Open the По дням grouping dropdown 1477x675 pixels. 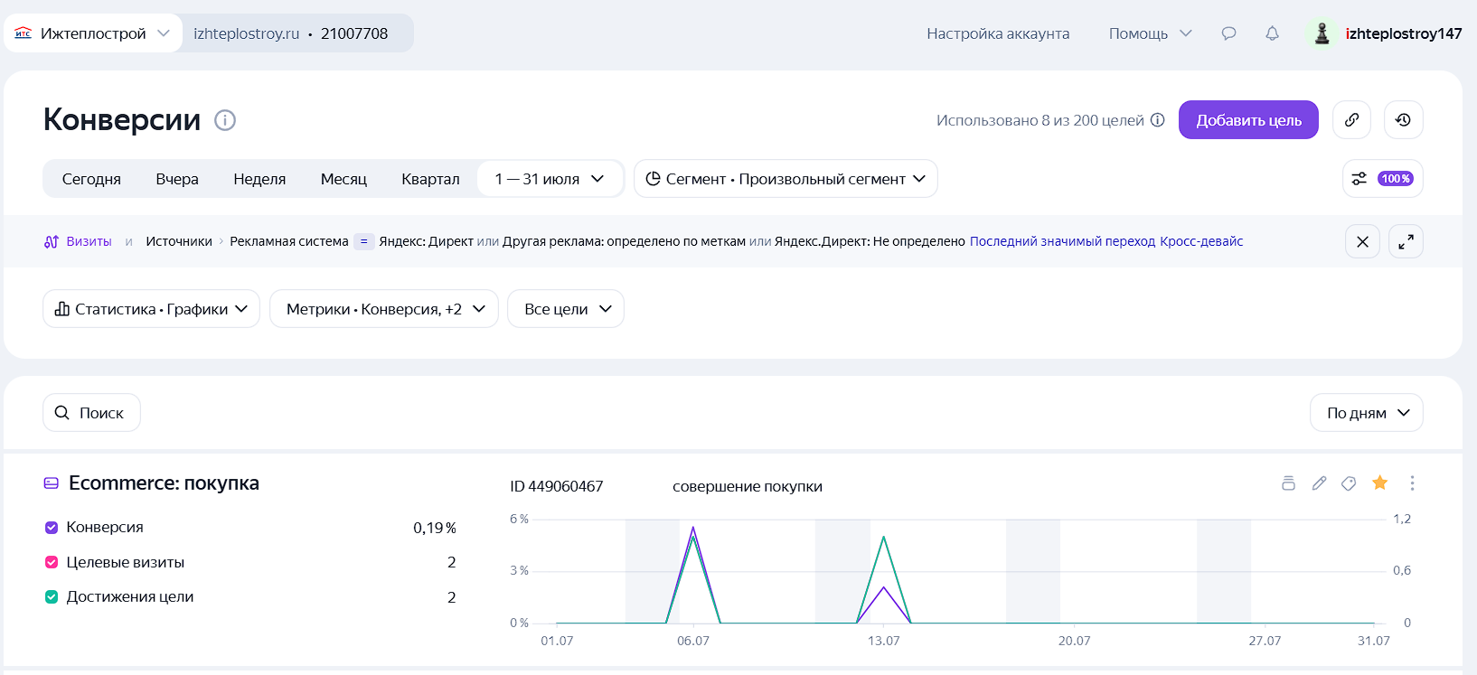point(1367,413)
